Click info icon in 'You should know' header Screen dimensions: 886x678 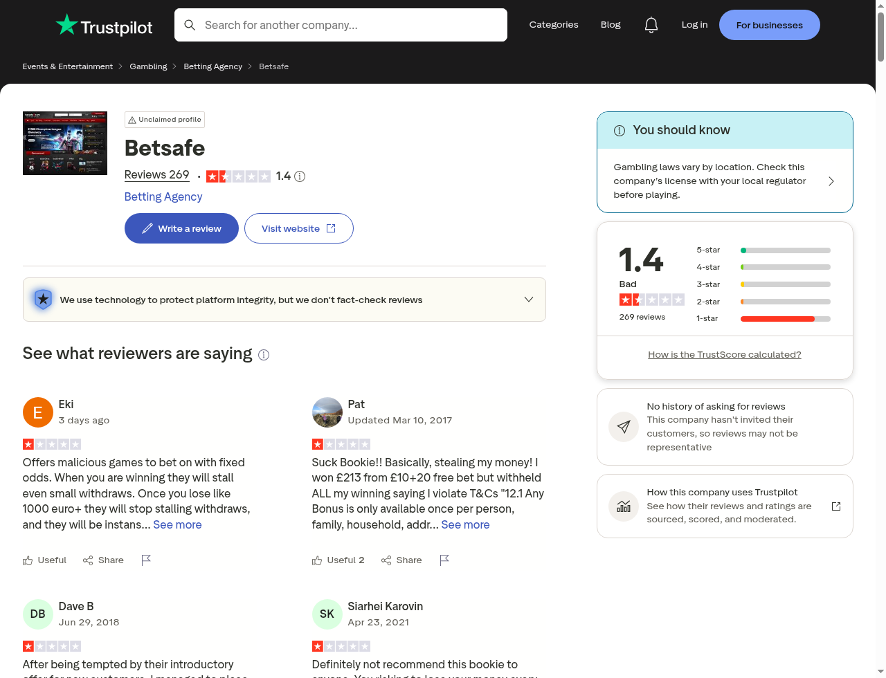point(620,131)
